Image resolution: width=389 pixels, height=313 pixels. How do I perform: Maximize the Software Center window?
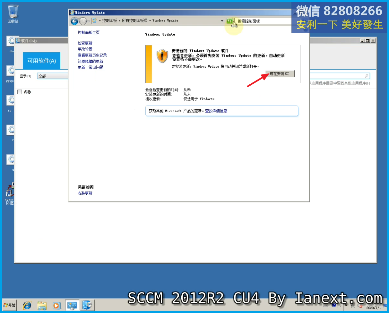(368, 41)
